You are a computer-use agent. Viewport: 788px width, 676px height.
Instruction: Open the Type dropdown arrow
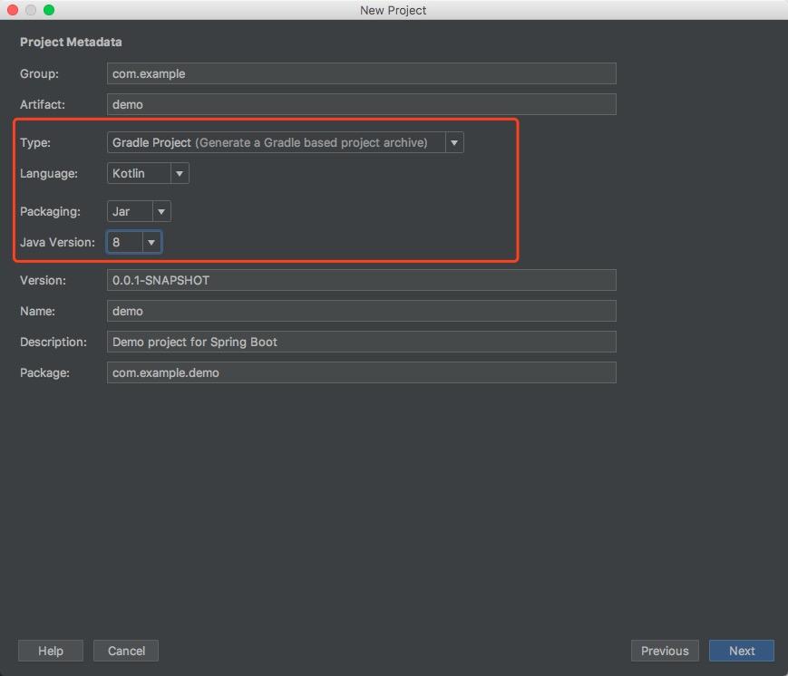[x=453, y=142]
